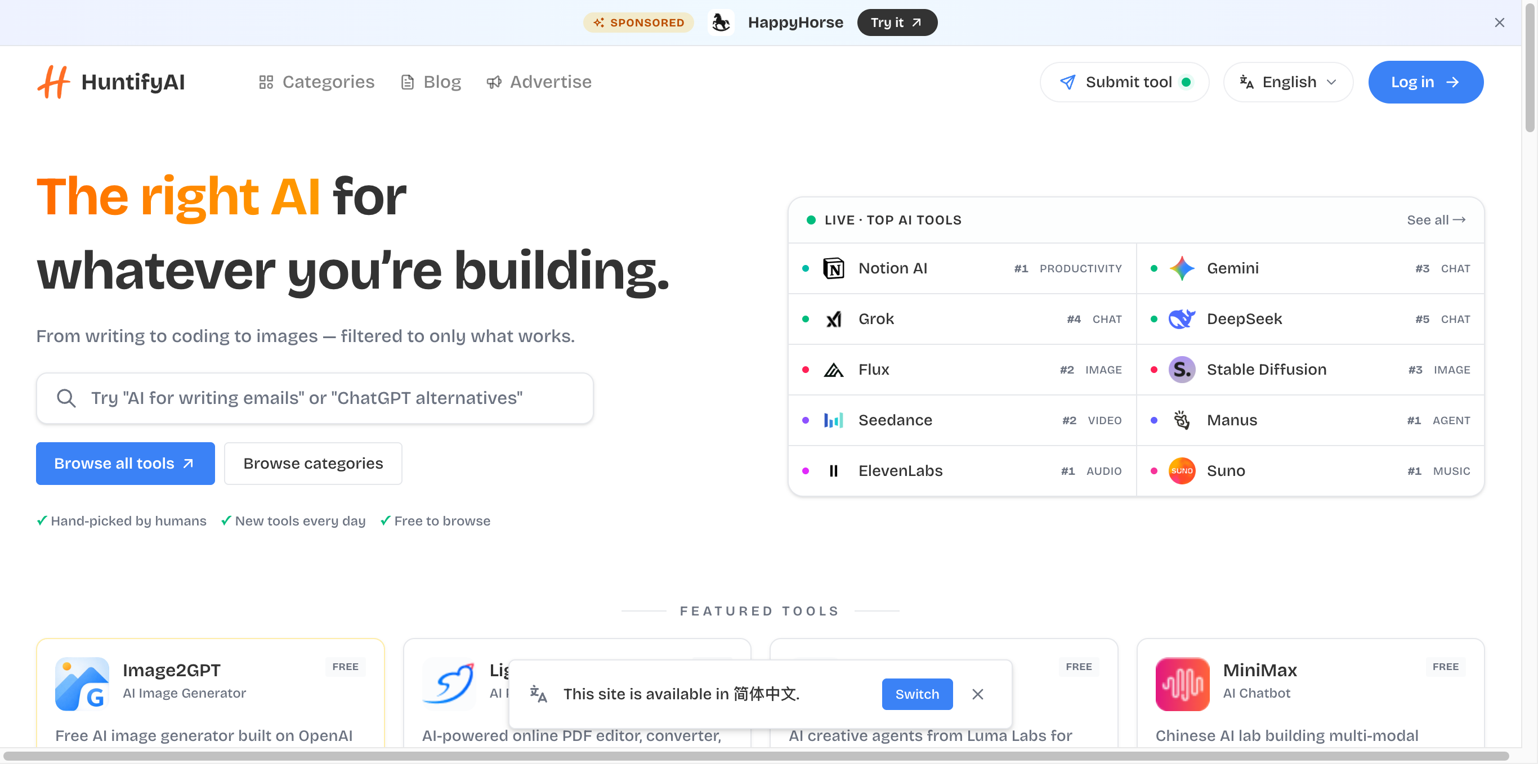Click the FREE badge on MiniMax card
1538x764 pixels.
point(1446,667)
